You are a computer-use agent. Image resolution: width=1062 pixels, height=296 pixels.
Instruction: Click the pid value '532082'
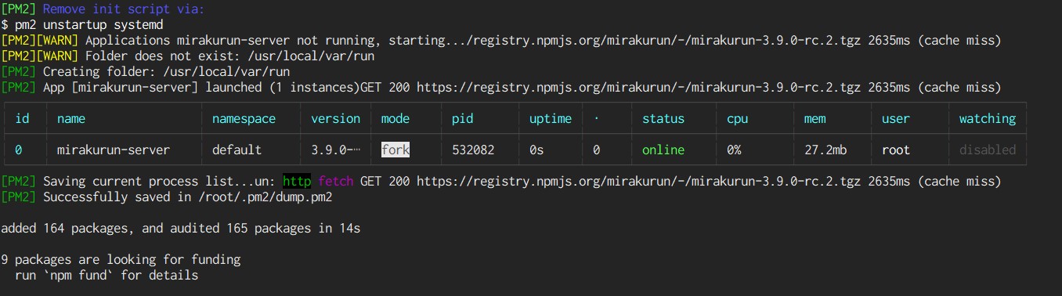coord(473,150)
